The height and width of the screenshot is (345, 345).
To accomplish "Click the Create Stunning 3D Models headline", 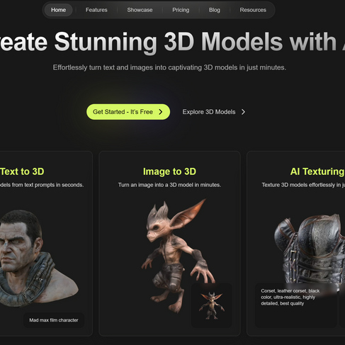I will [172, 42].
